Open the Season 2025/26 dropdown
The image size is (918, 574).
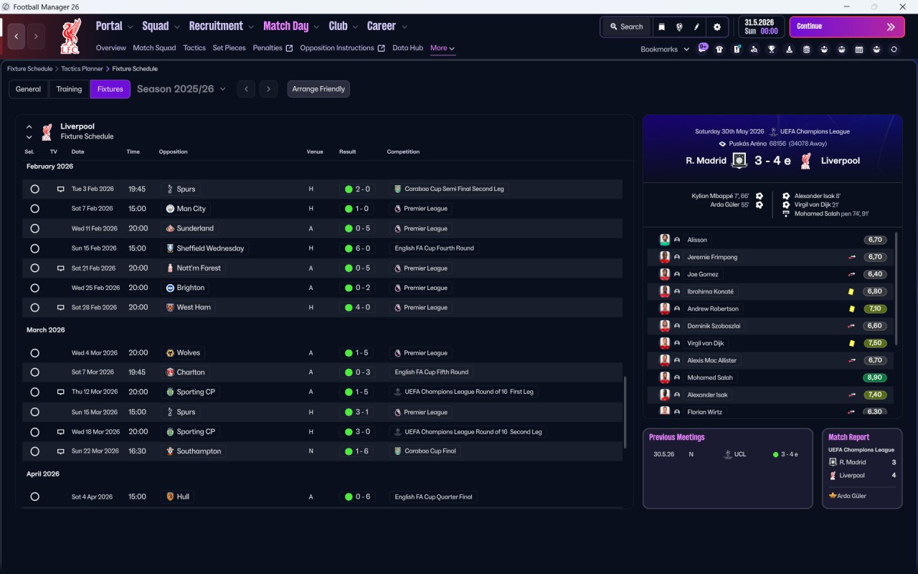tap(181, 89)
